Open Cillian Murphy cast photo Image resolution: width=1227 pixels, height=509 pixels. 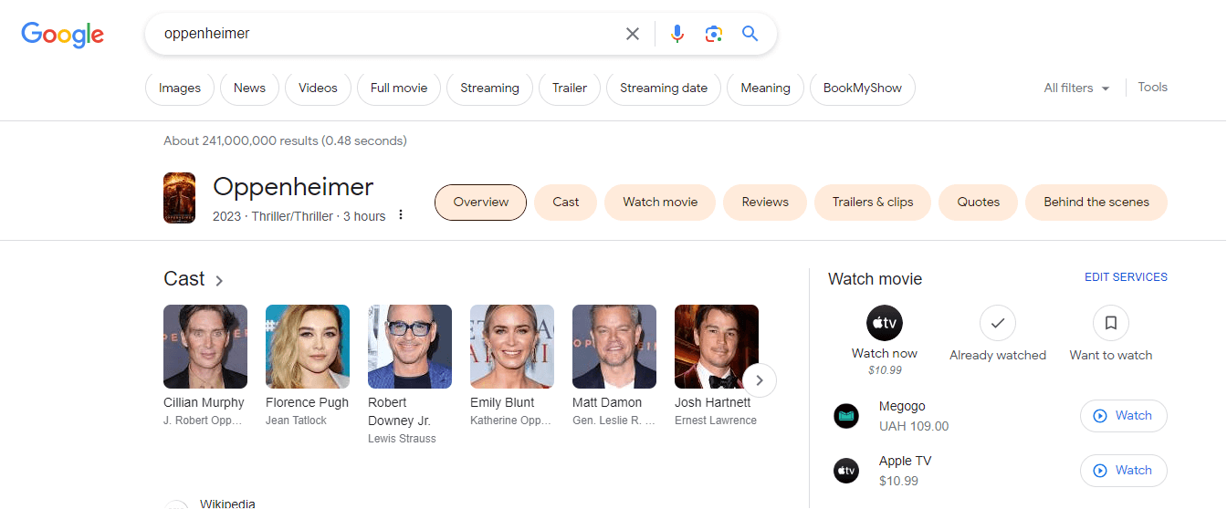click(x=205, y=347)
